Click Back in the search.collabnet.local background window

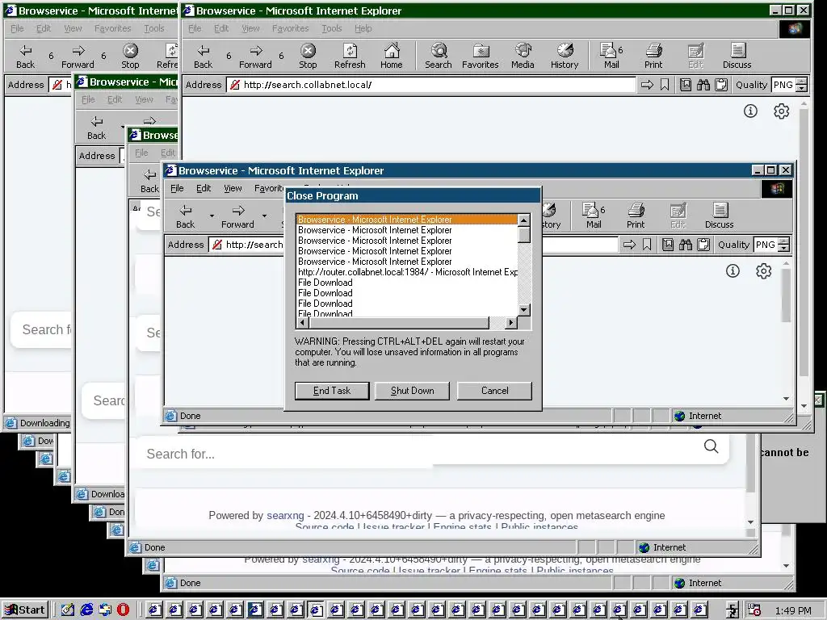point(203,56)
